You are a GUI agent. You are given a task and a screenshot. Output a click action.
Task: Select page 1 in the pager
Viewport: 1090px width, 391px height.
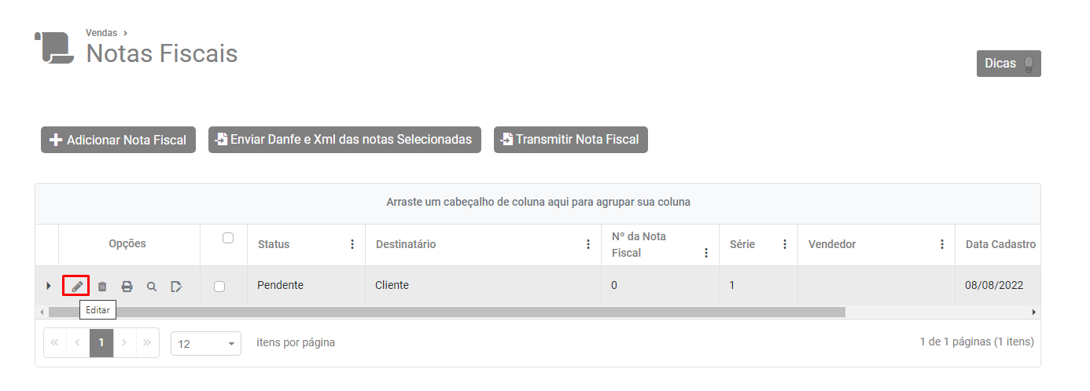101,343
